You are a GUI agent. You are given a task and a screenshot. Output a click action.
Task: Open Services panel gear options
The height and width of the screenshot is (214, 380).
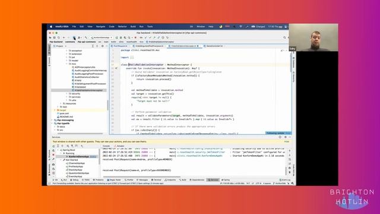[285, 137]
